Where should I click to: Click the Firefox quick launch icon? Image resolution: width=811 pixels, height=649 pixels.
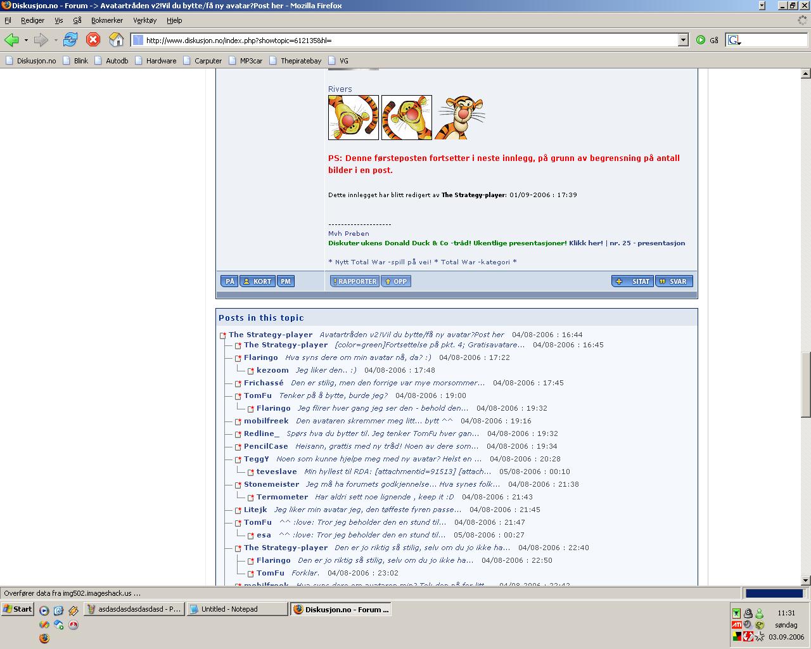click(44, 638)
